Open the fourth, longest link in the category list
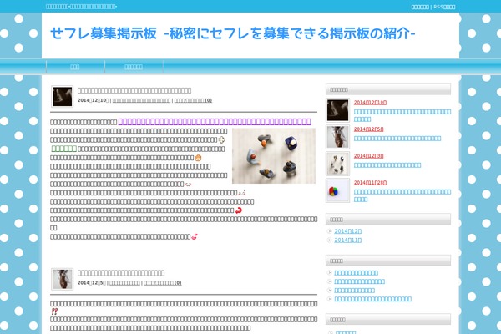 click(x=373, y=299)
